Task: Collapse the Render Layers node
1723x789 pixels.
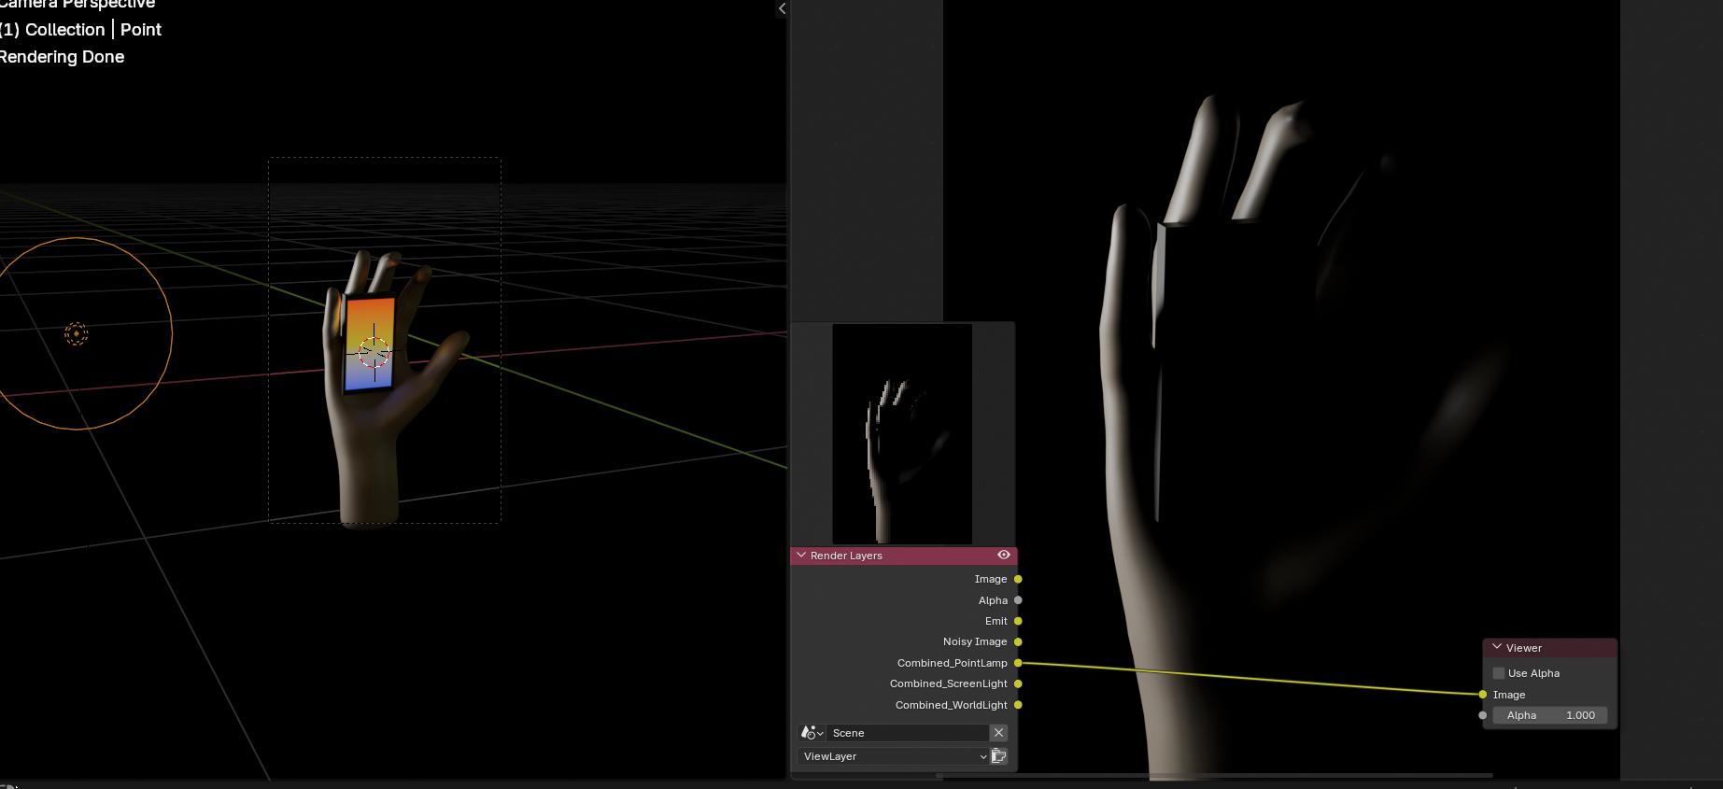Action: pos(801,555)
